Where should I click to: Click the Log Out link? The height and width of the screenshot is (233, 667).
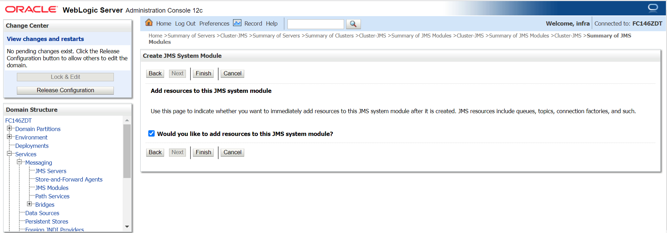[185, 23]
